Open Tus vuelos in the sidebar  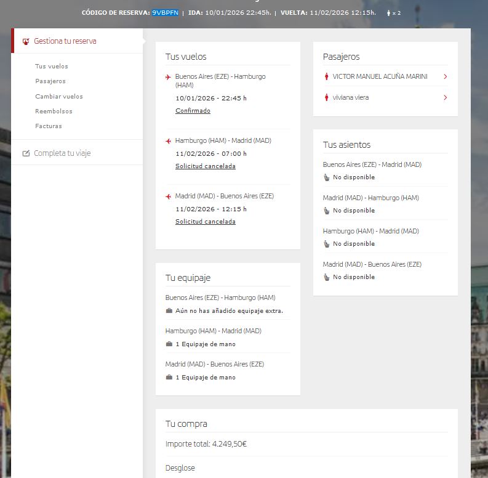[x=52, y=67]
